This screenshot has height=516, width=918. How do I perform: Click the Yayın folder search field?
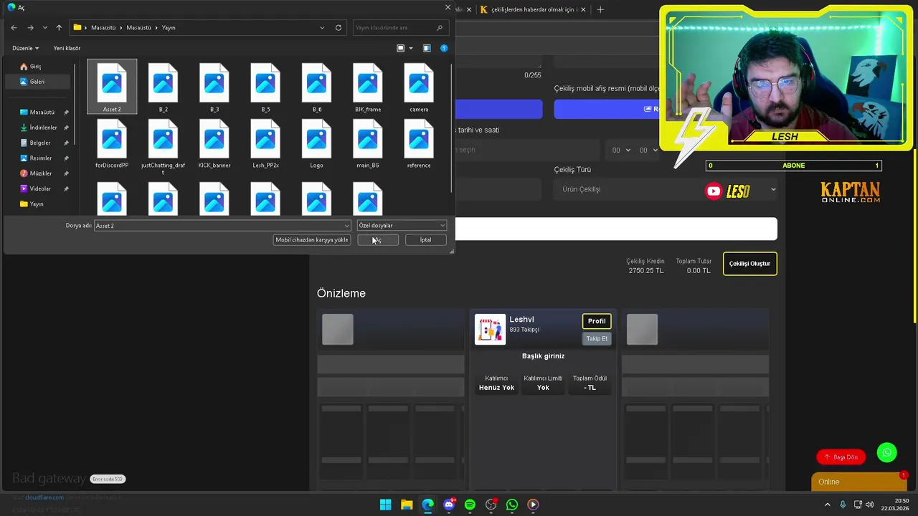[401, 27]
